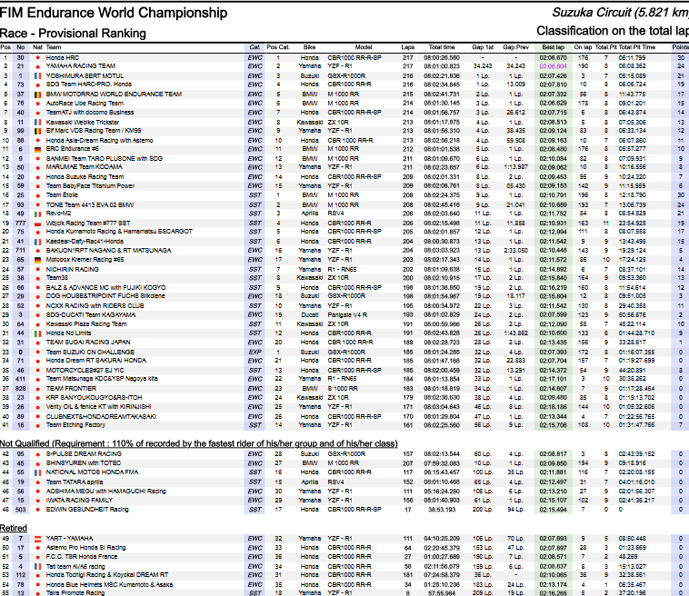Click the Polish flag beside Wojcik Racing Team
Image resolution: width=689 pixels, height=596 pixels.
coord(38,223)
